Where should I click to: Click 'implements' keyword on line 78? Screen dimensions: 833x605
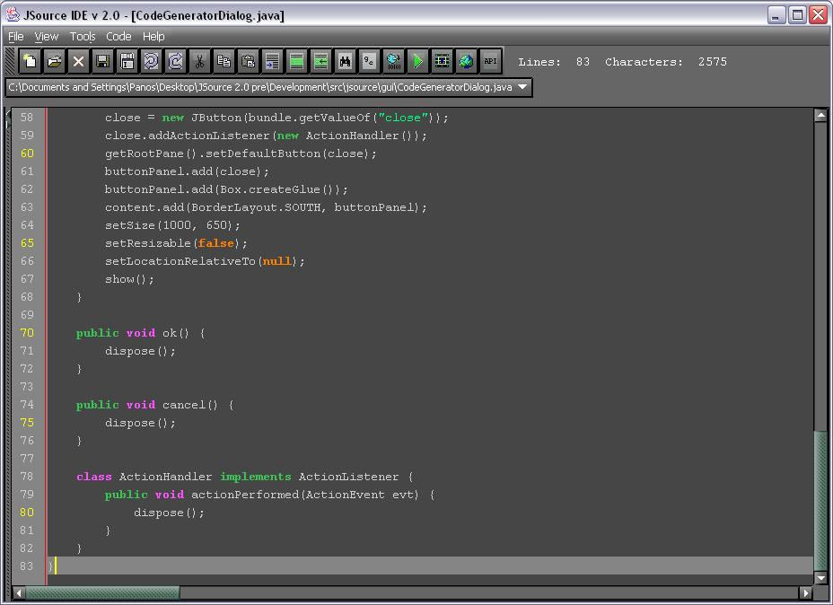click(x=256, y=477)
